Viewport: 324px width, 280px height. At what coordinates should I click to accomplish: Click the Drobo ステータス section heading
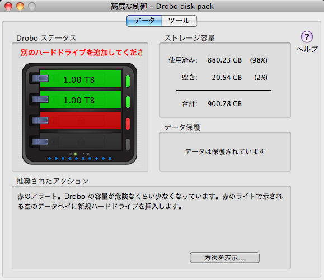tap(46, 38)
